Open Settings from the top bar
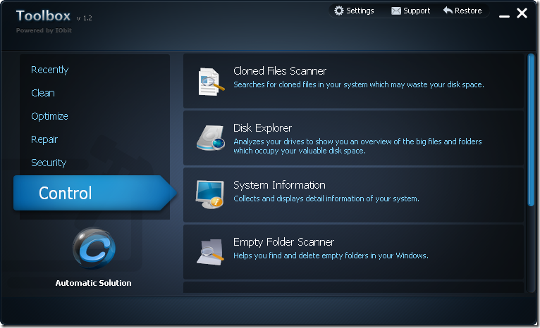 coord(360,11)
